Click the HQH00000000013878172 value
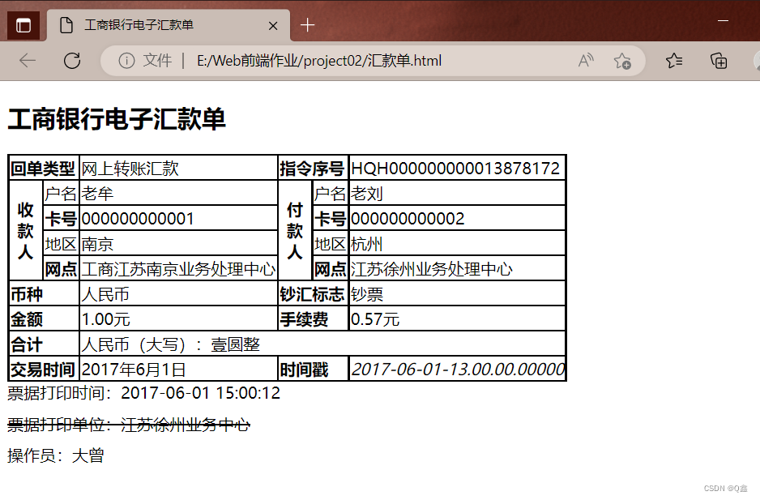760x500 pixels. 457,169
